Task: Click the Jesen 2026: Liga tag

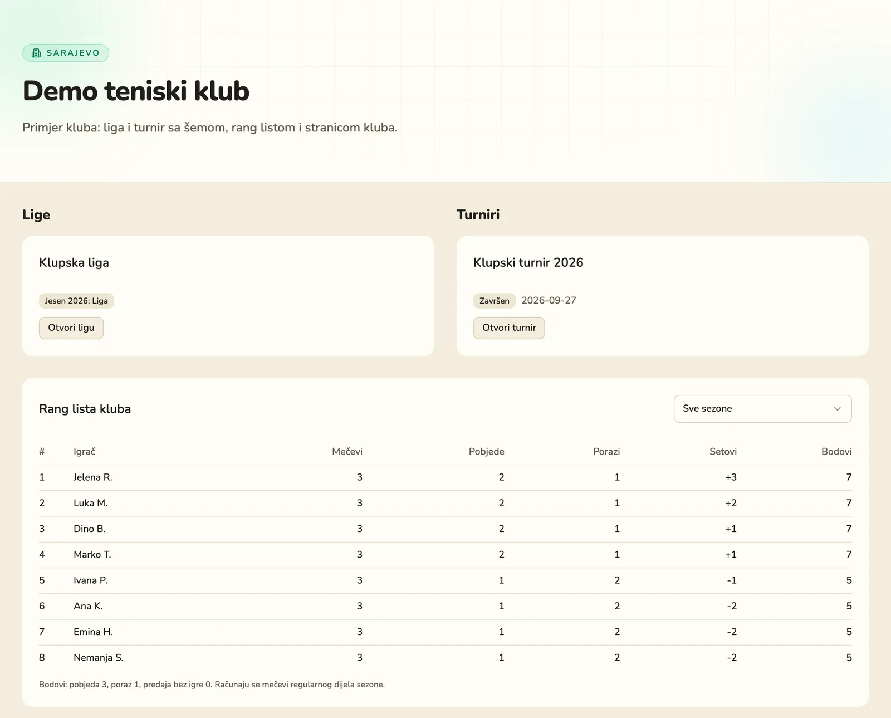Action: pos(76,301)
